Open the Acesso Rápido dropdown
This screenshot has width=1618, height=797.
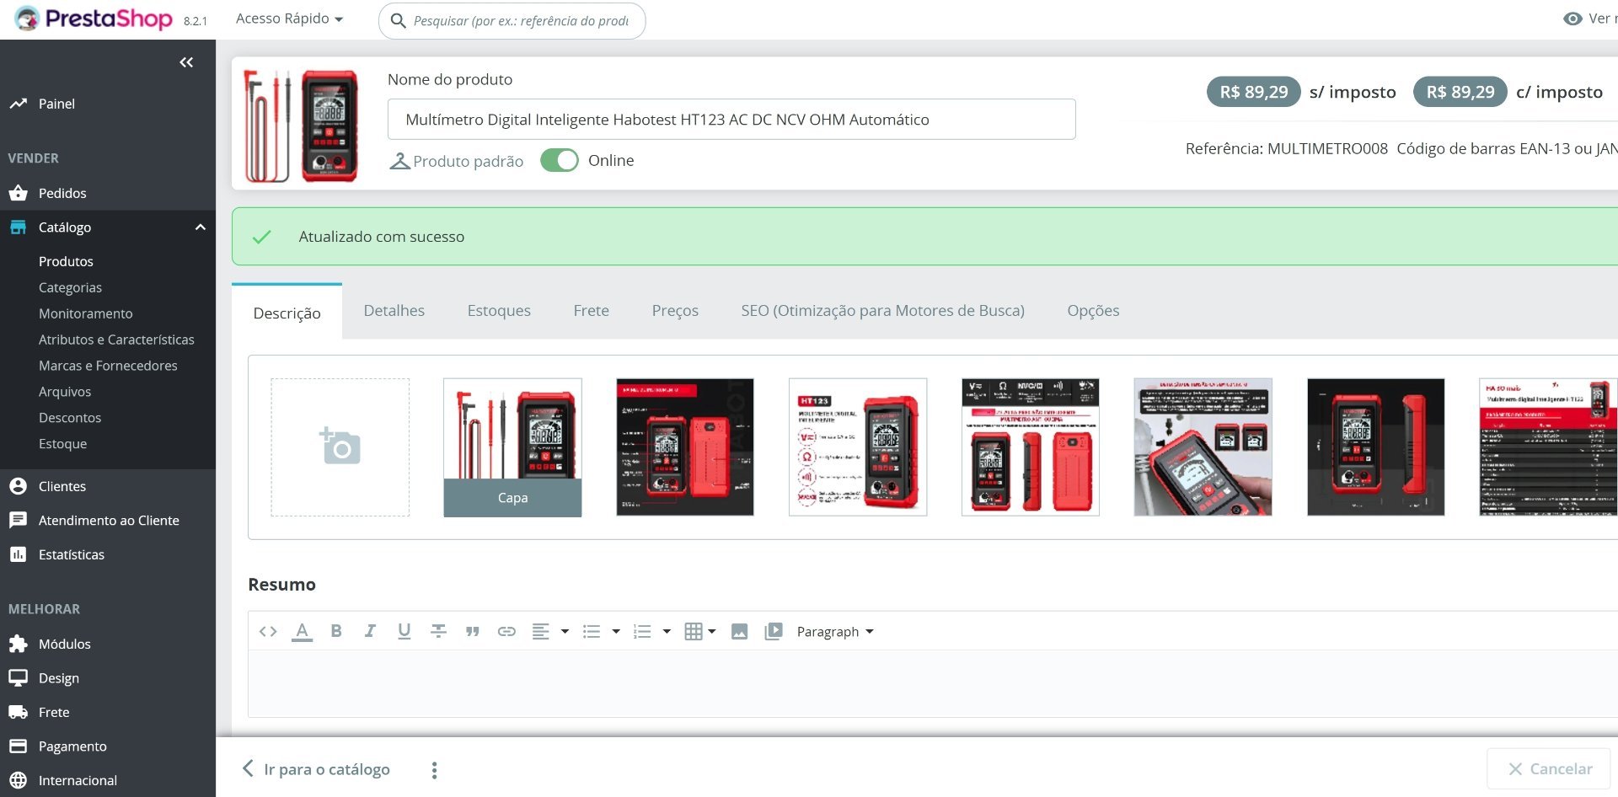pos(289,19)
